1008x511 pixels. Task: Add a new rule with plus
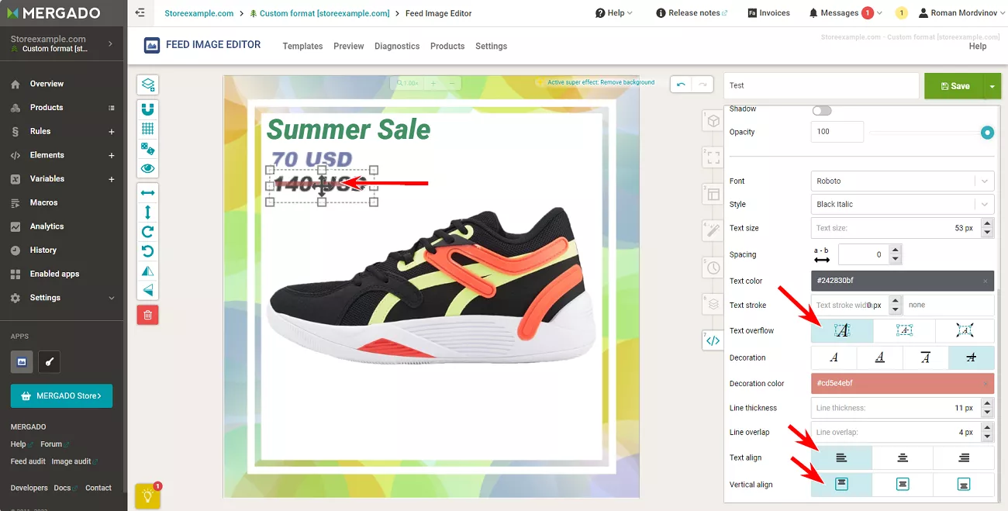click(x=112, y=132)
